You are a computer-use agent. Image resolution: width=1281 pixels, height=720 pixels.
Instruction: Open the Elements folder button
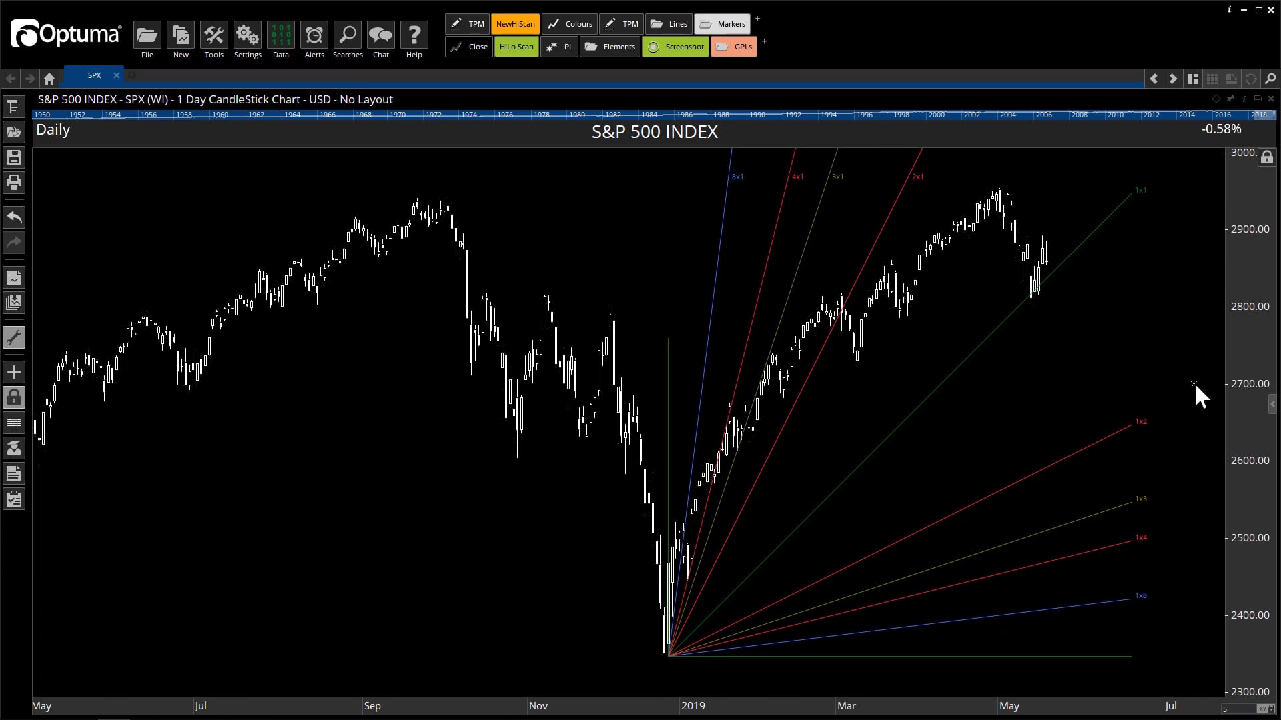click(610, 47)
